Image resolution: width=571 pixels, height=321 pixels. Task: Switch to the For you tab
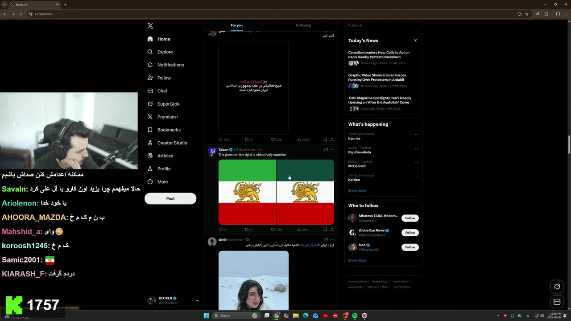pos(236,25)
